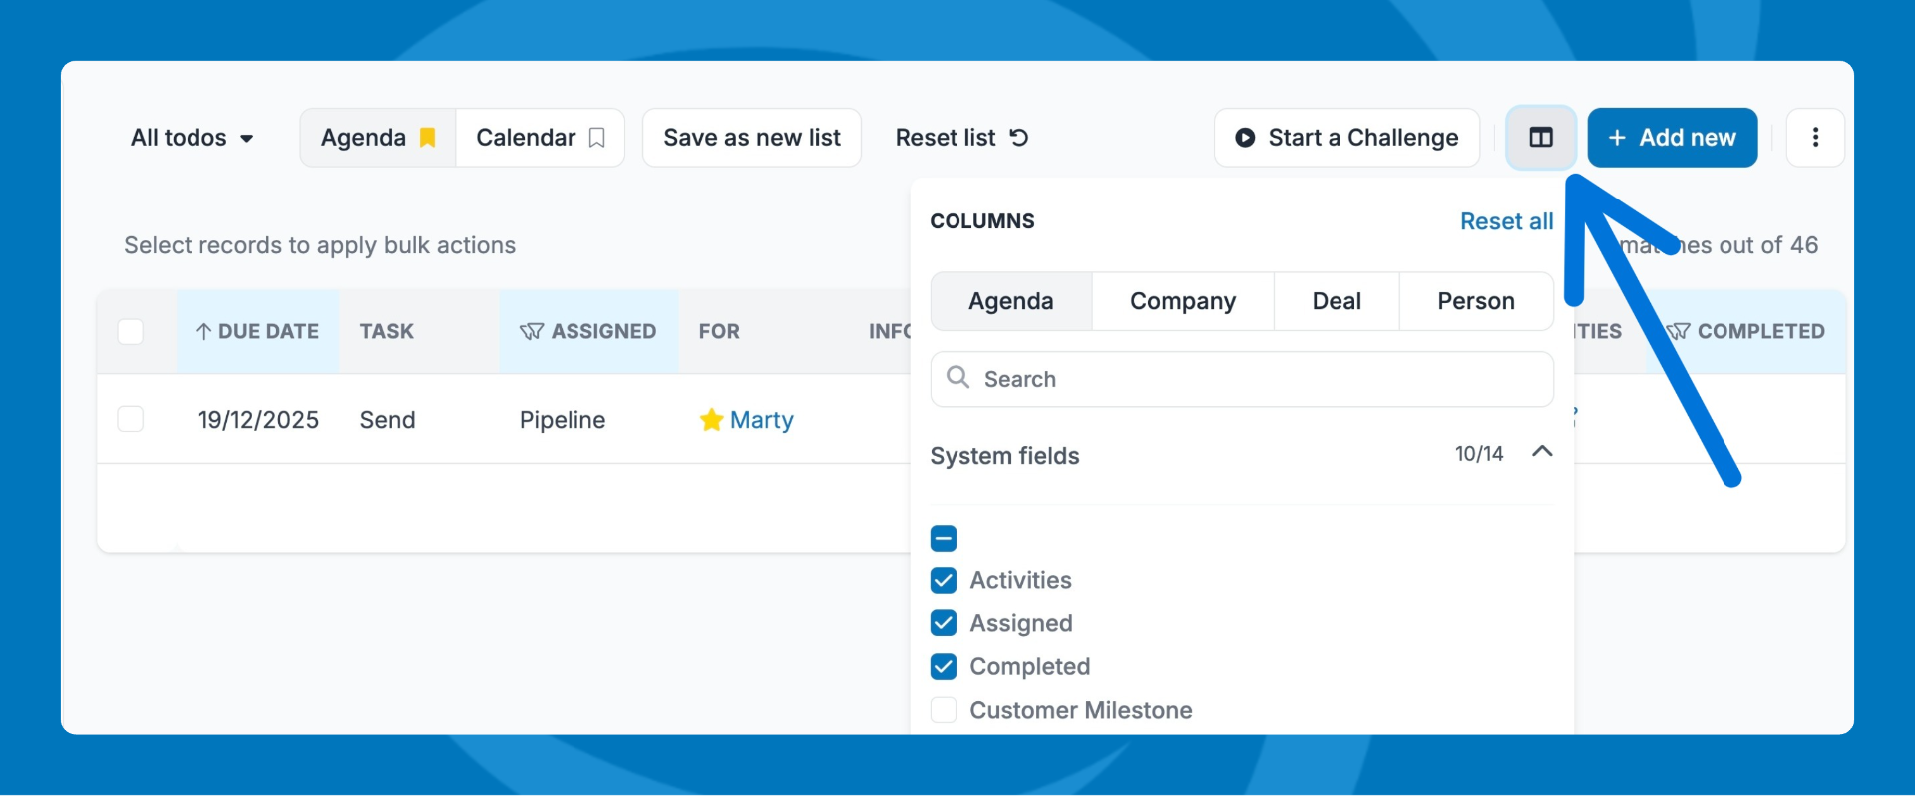Open the All todos dropdown
1915x796 pixels.
[x=191, y=138]
